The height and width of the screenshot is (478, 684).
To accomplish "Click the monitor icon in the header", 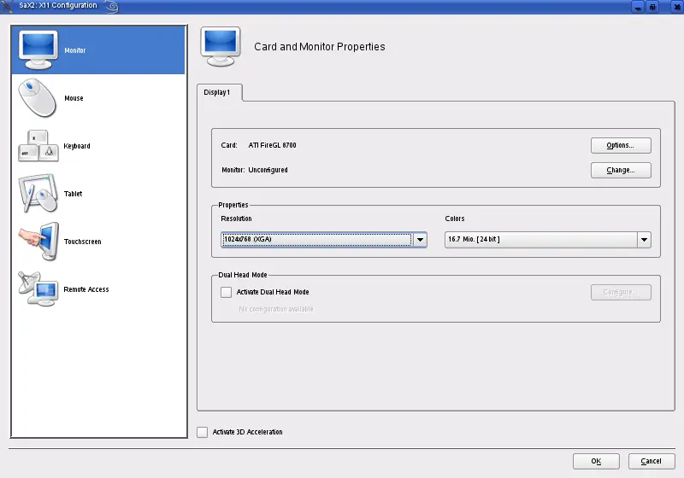I will [x=221, y=47].
